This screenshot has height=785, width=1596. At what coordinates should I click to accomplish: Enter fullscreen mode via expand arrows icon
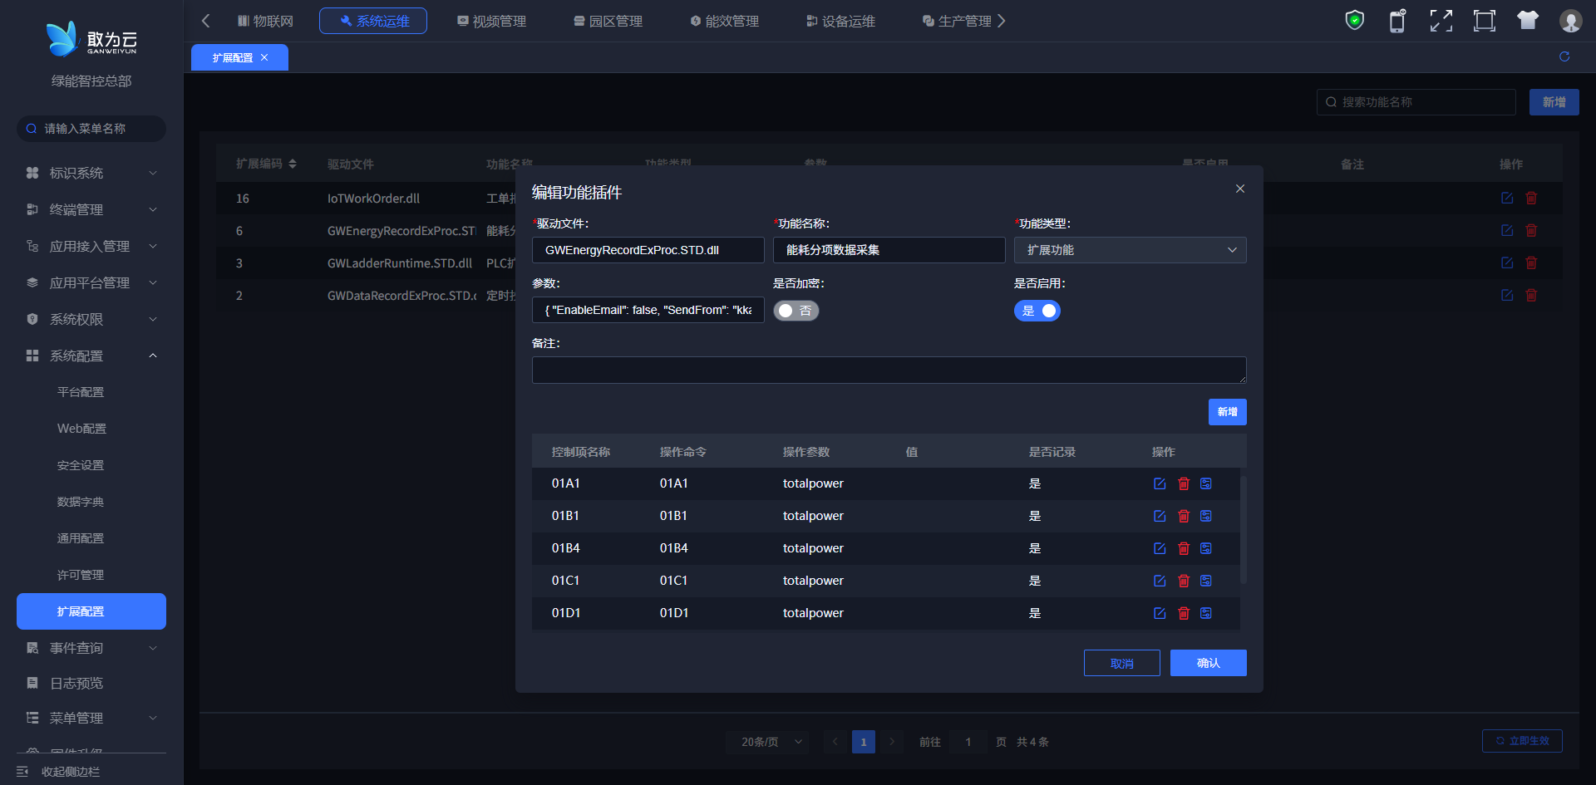(1441, 21)
